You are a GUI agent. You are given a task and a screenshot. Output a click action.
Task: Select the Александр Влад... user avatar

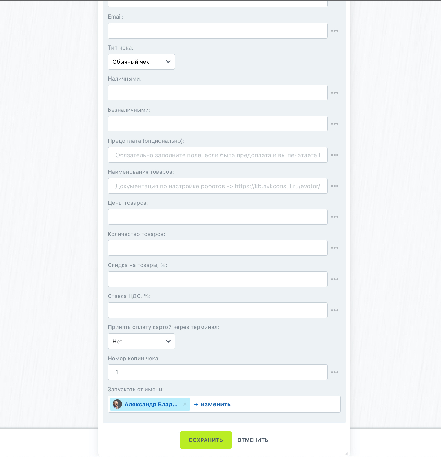point(117,404)
